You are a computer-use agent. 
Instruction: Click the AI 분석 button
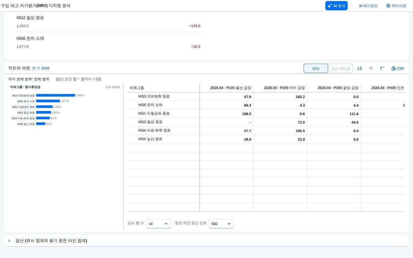tap(336, 6)
